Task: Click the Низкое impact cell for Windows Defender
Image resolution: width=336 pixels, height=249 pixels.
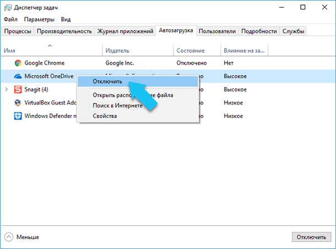Action: tap(234, 116)
